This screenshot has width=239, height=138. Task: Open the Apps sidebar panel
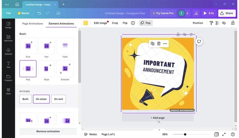pyautogui.click(x=8, y=91)
